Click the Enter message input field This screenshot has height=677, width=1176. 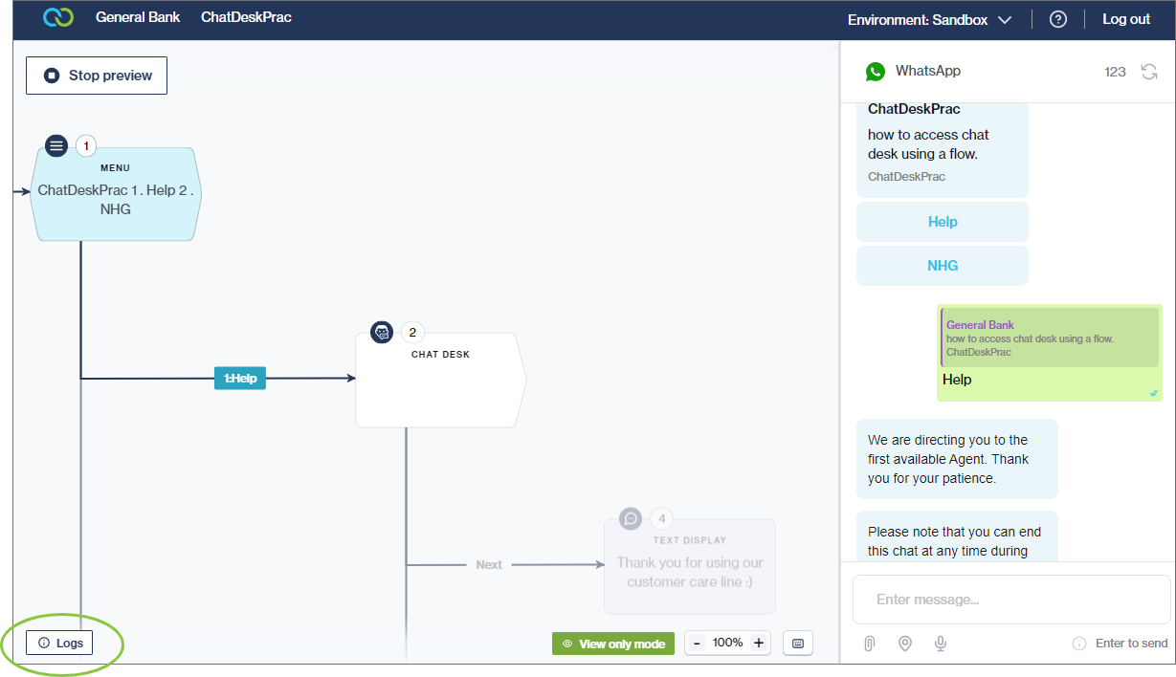click(1010, 599)
